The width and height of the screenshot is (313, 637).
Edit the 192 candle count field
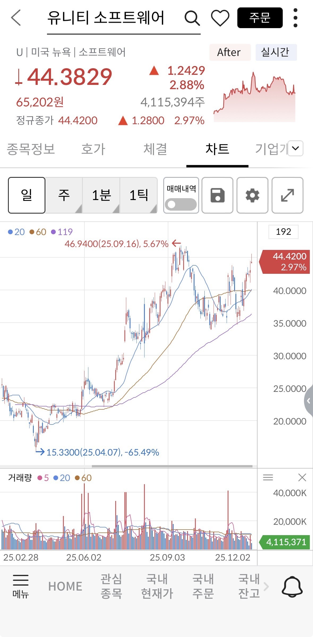[284, 232]
